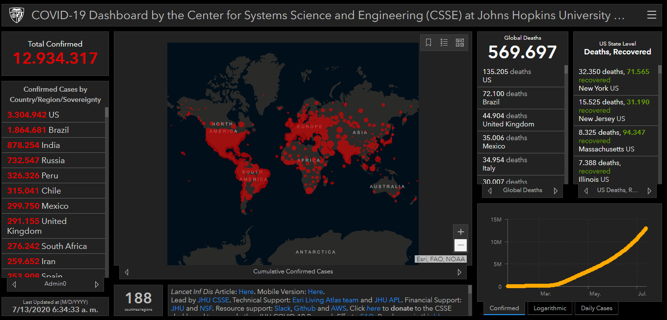
Task: Open the map bookmarks tool
Action: click(x=428, y=43)
